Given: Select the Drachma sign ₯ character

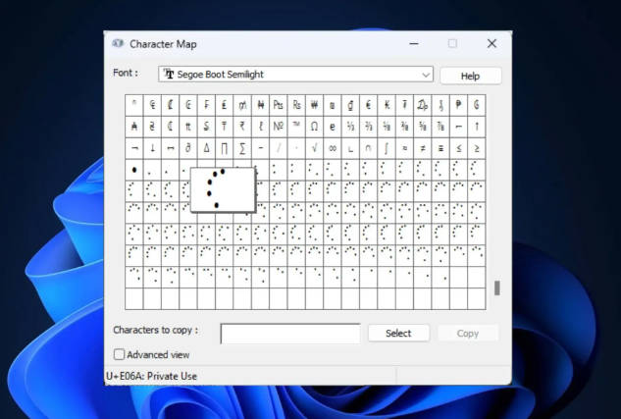Looking at the screenshot, I should tap(422, 105).
